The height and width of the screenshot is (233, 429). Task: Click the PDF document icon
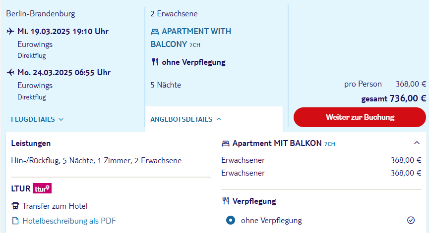pos(15,221)
